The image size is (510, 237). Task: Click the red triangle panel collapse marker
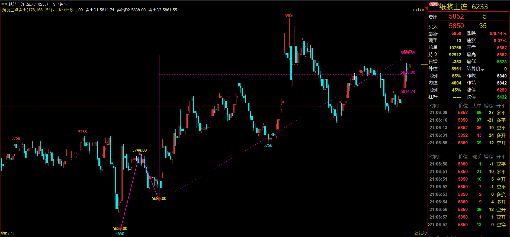click(x=426, y=9)
